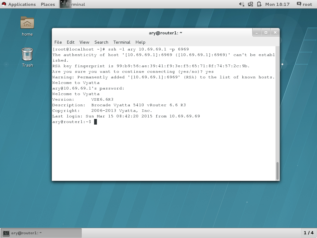Click the ary@10.69.69.1's password line
Viewport: 317px width, 238px height.
pos(88,88)
